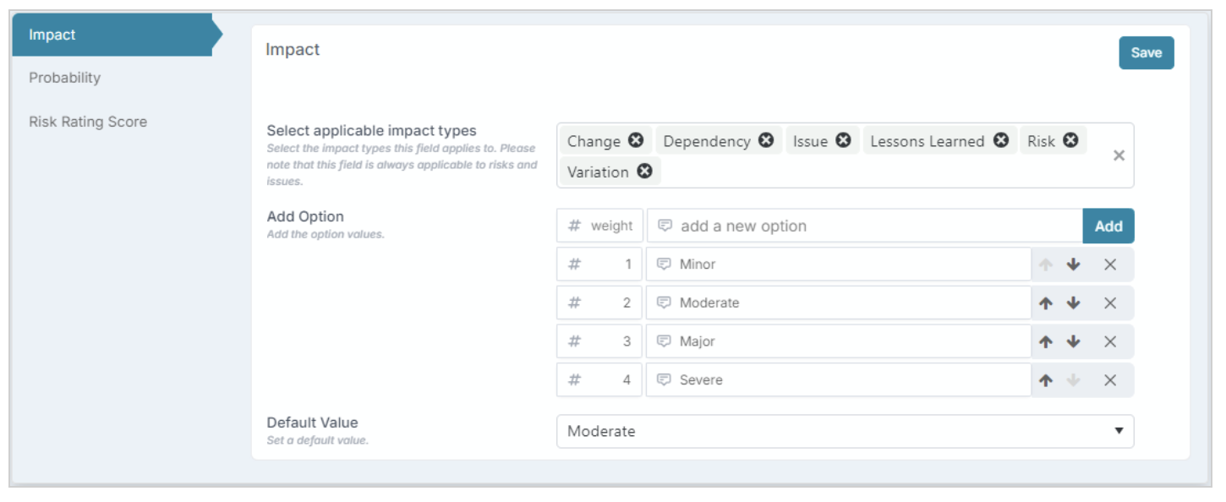This screenshot has width=1226, height=502.
Task: Move the Major option down
Action: [1074, 341]
